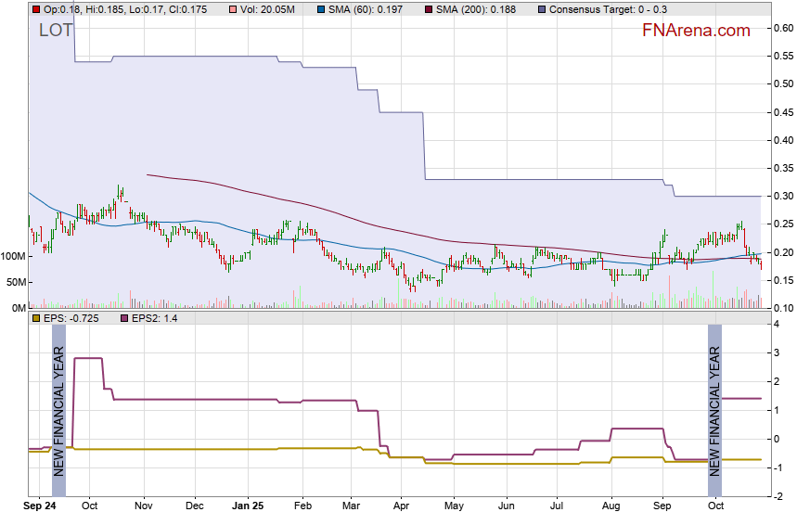This screenshot has width=797, height=525.
Task: Click the 0.60 price axis label
Action: point(783,28)
